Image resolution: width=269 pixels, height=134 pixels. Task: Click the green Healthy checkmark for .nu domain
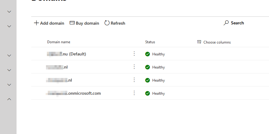tap(147, 54)
